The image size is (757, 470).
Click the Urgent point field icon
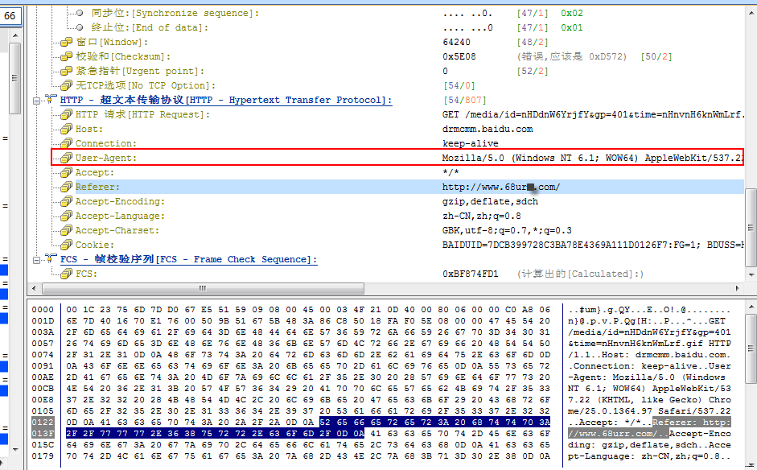click(x=67, y=71)
